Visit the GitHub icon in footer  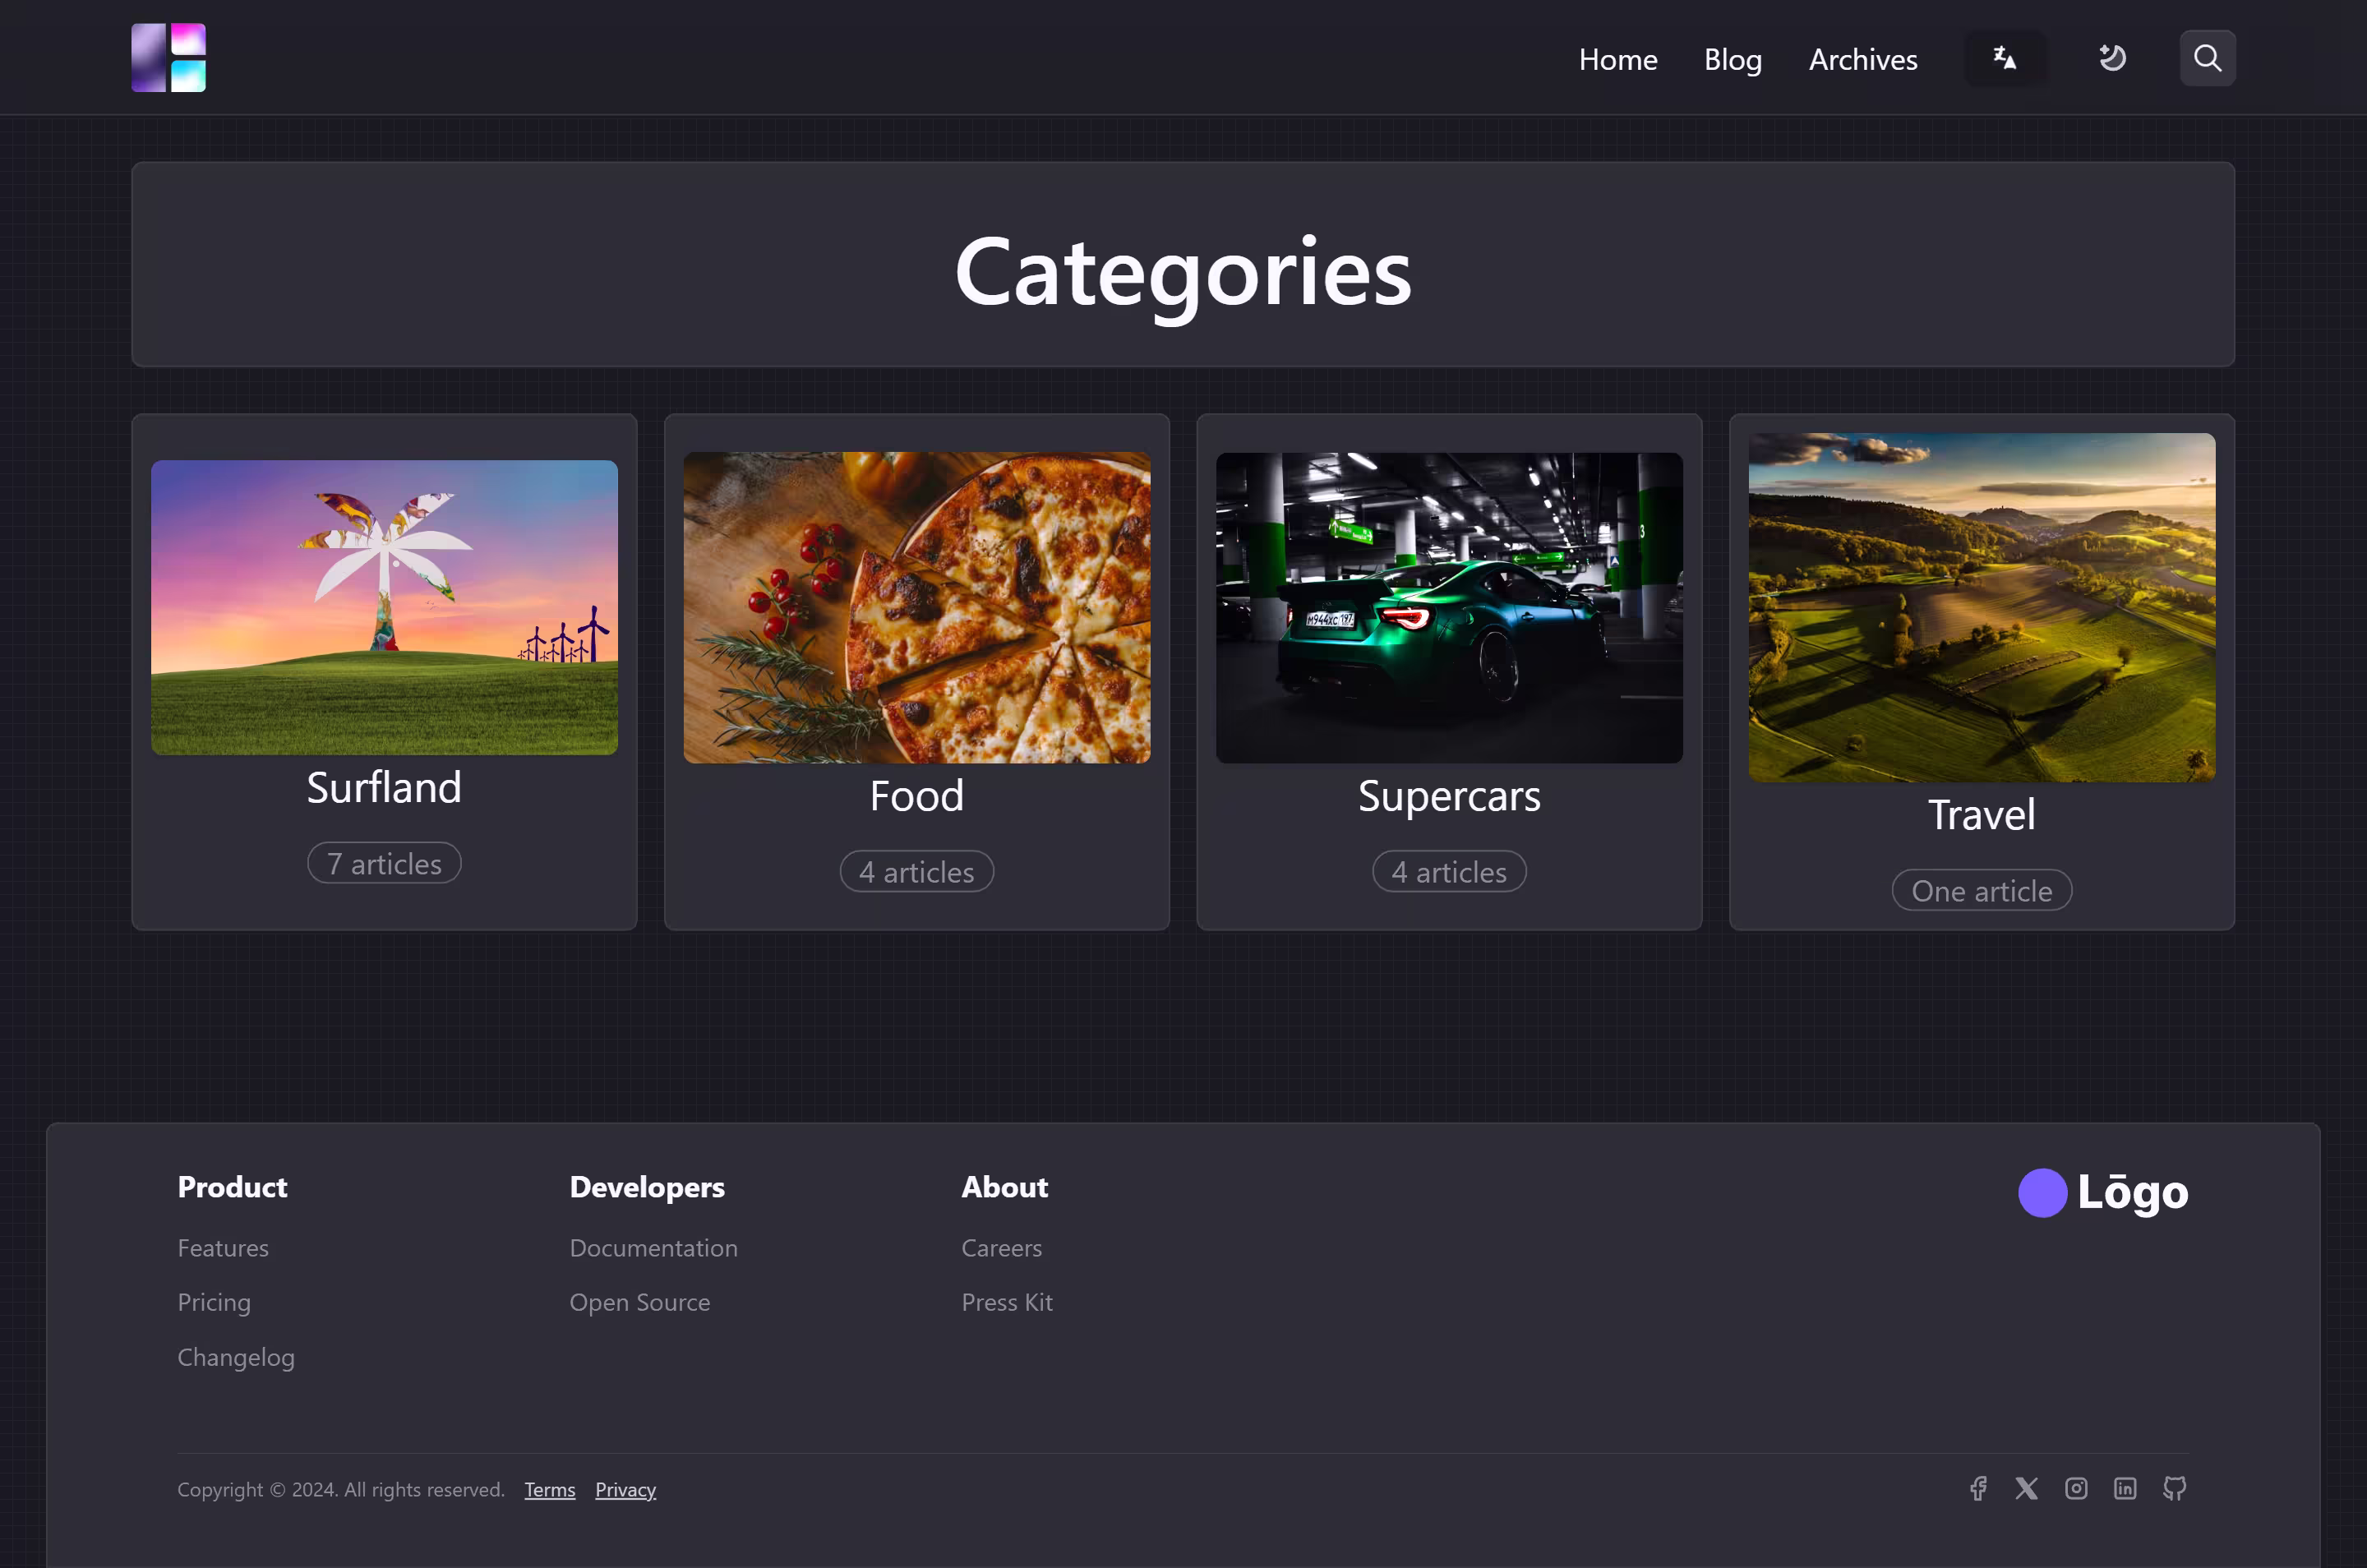coord(2174,1488)
